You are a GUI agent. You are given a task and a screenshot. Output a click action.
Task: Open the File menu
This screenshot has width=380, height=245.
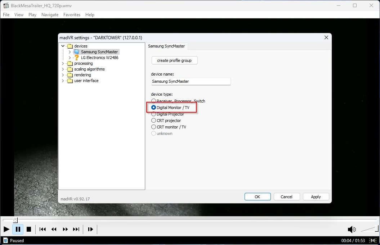point(6,14)
